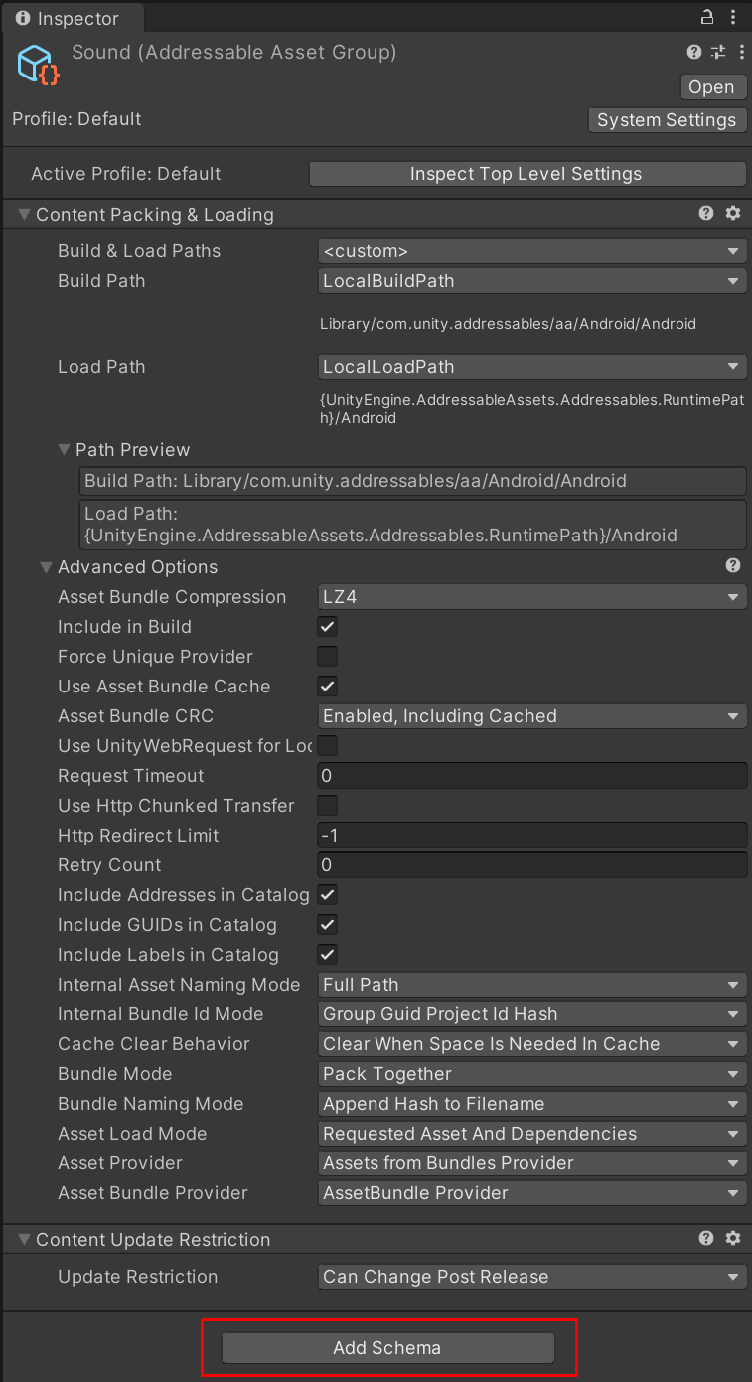Open Bundle Naming Mode dropdown
Viewport: 752px width, 1382px height.
(x=531, y=1104)
